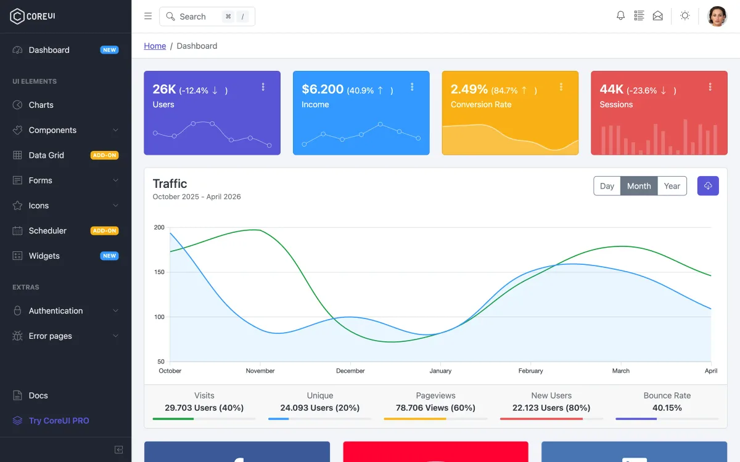Image resolution: width=740 pixels, height=462 pixels.
Task: Expand the Icons submenu chevron
Action: (x=115, y=206)
